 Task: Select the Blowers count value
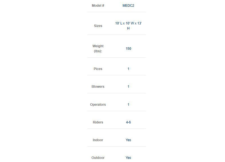tap(128, 87)
